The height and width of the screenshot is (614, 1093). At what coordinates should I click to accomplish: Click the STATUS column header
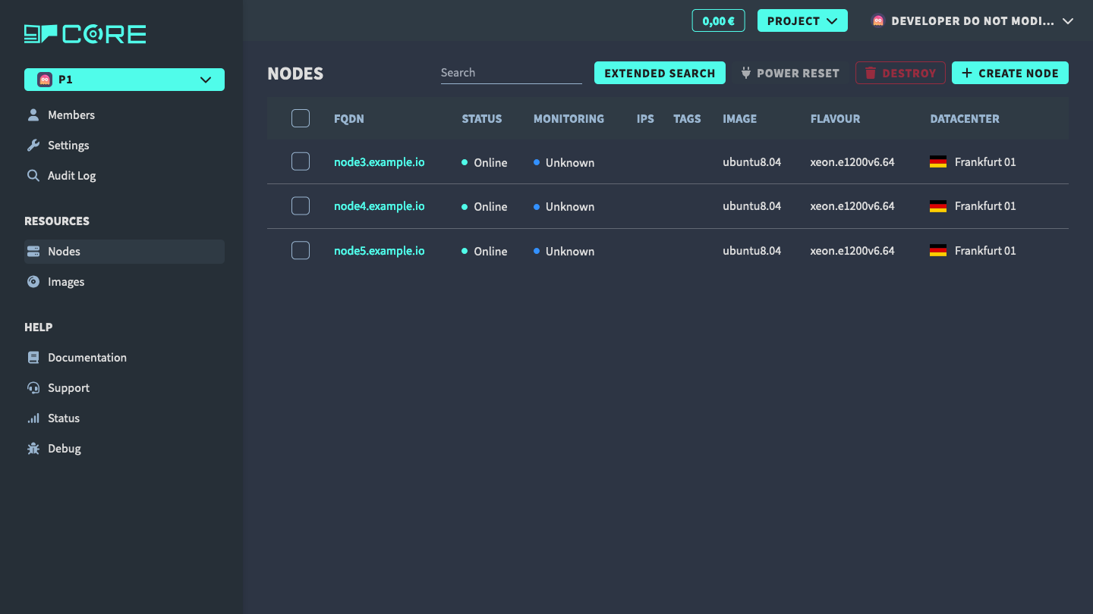pos(482,118)
